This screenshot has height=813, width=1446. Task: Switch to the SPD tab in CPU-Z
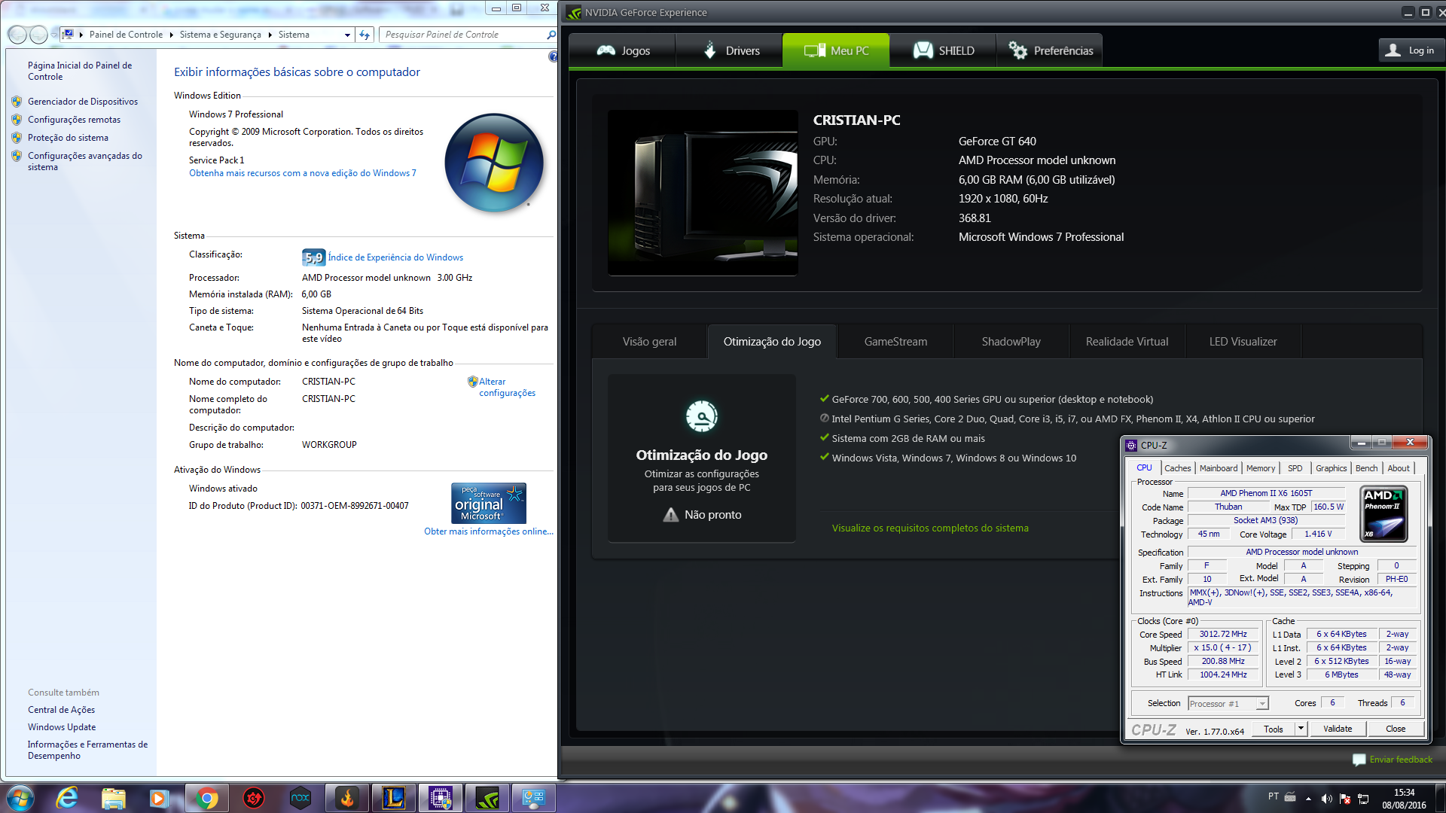tap(1295, 468)
